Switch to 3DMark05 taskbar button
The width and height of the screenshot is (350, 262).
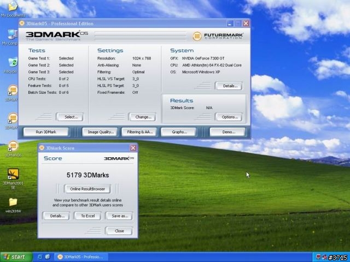click(x=81, y=257)
